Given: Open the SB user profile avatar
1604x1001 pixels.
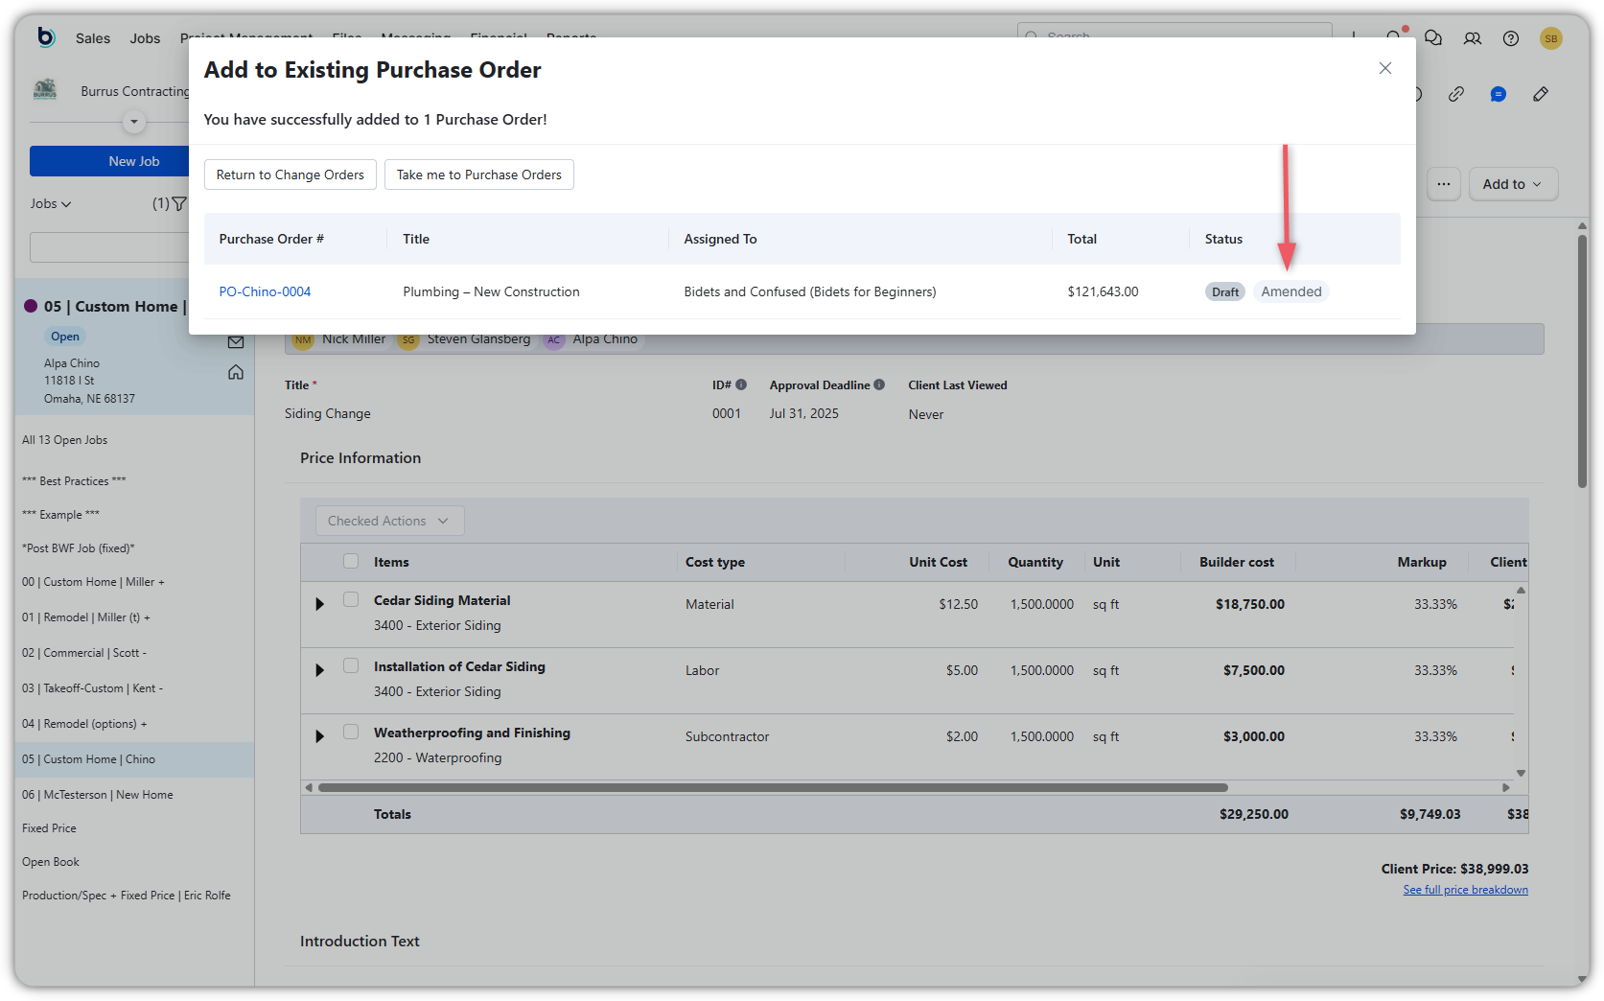Looking at the screenshot, I should [x=1551, y=38].
